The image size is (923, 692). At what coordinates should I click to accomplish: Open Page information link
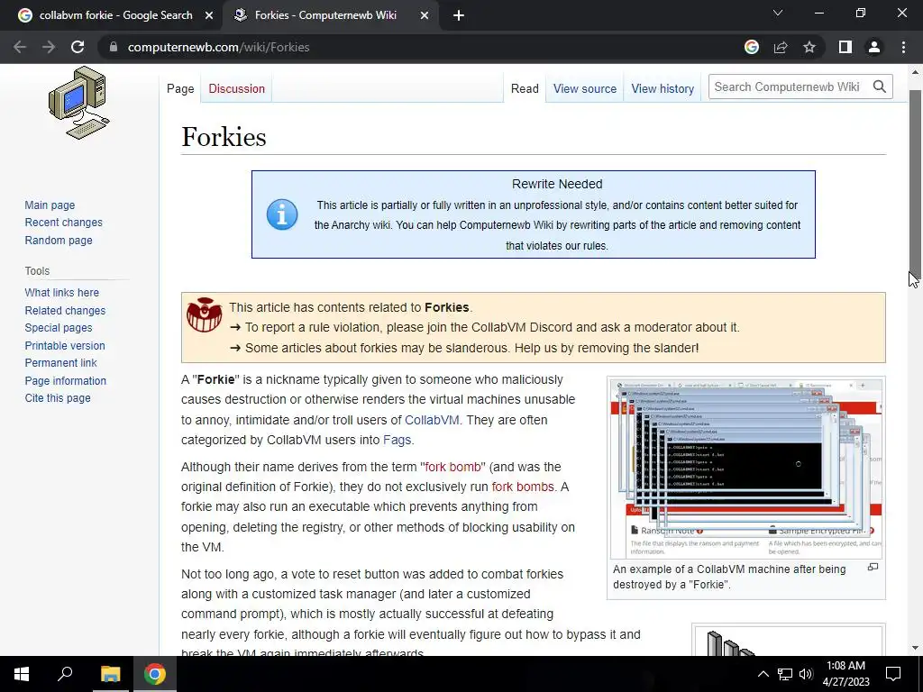click(x=65, y=381)
